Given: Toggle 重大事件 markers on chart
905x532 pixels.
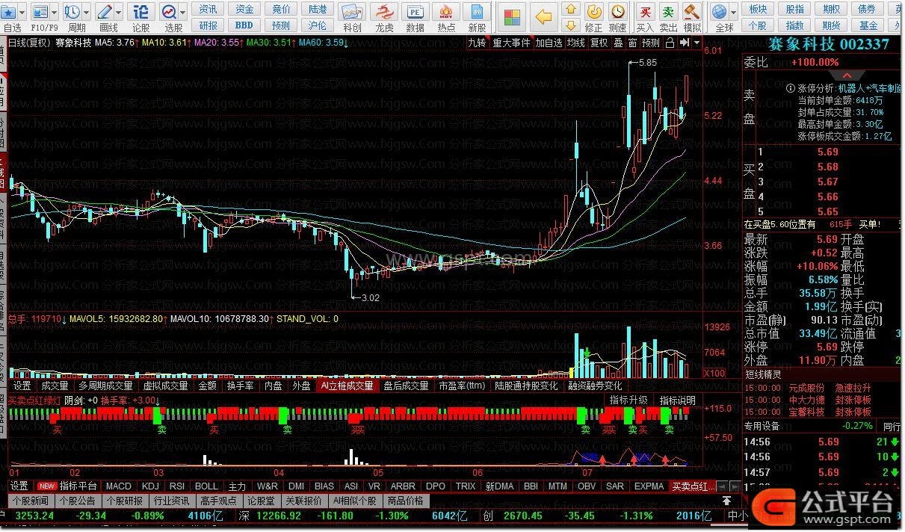Looking at the screenshot, I should (x=511, y=43).
